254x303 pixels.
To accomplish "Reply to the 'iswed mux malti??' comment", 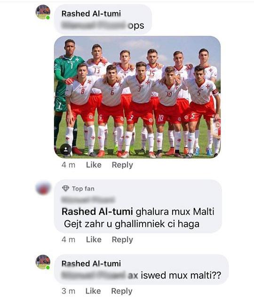I will click(x=122, y=291).
